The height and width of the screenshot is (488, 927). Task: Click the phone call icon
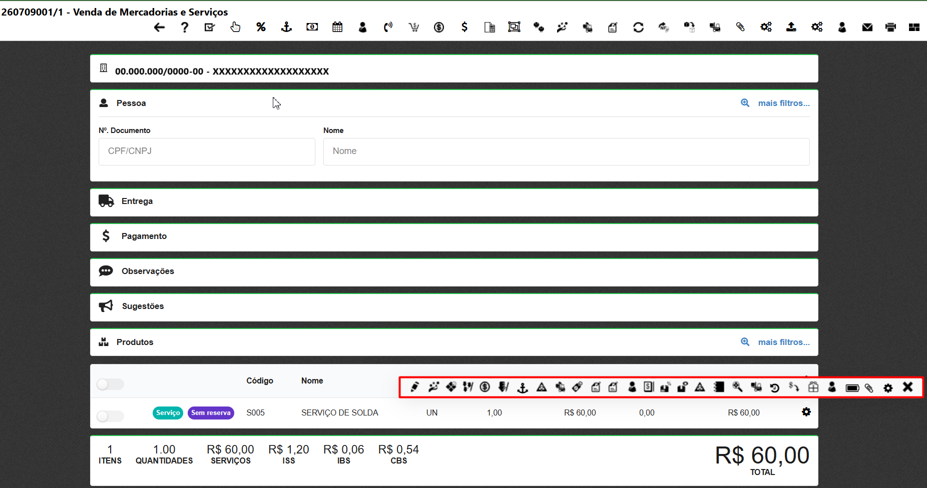pos(388,27)
